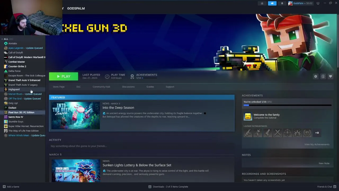The image size is (339, 191).
Task: Click Add a Game
Action: pos(11,187)
